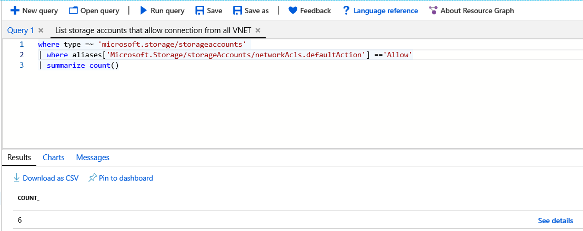Choose Save as for this query
The image size is (583, 231).
(x=251, y=10)
